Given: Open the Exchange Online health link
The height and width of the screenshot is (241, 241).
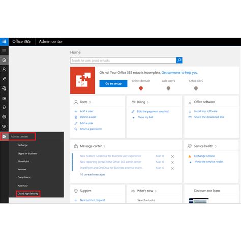Looking at the screenshot, I should coord(204,156).
